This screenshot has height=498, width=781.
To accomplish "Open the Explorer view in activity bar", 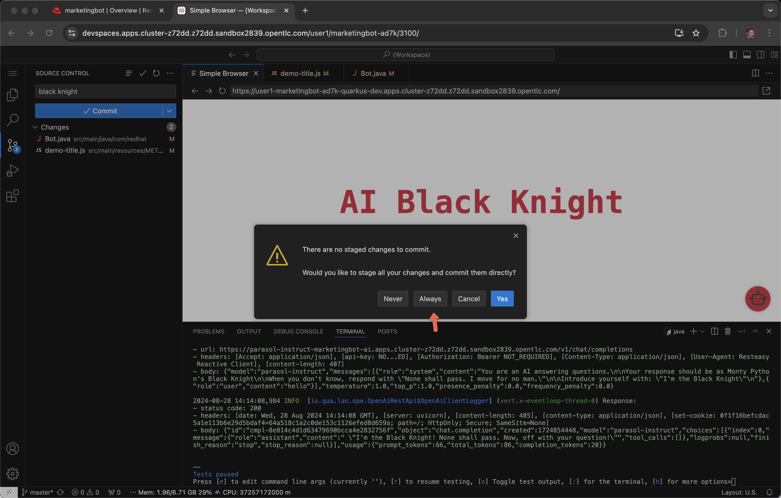I will (12, 95).
